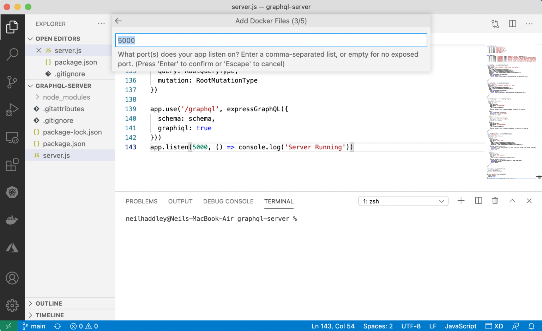Open the Docker view
This screenshot has width=542, height=331.
click(12, 220)
